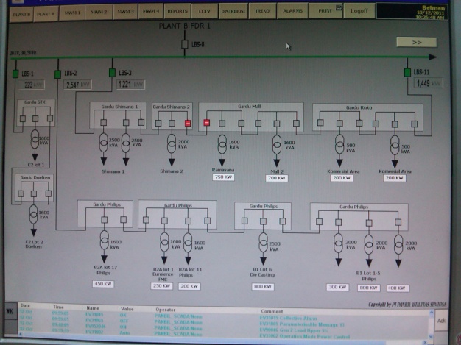Click the Gardu Doelken panel title
The height and width of the screenshot is (345, 461).
click(x=35, y=177)
